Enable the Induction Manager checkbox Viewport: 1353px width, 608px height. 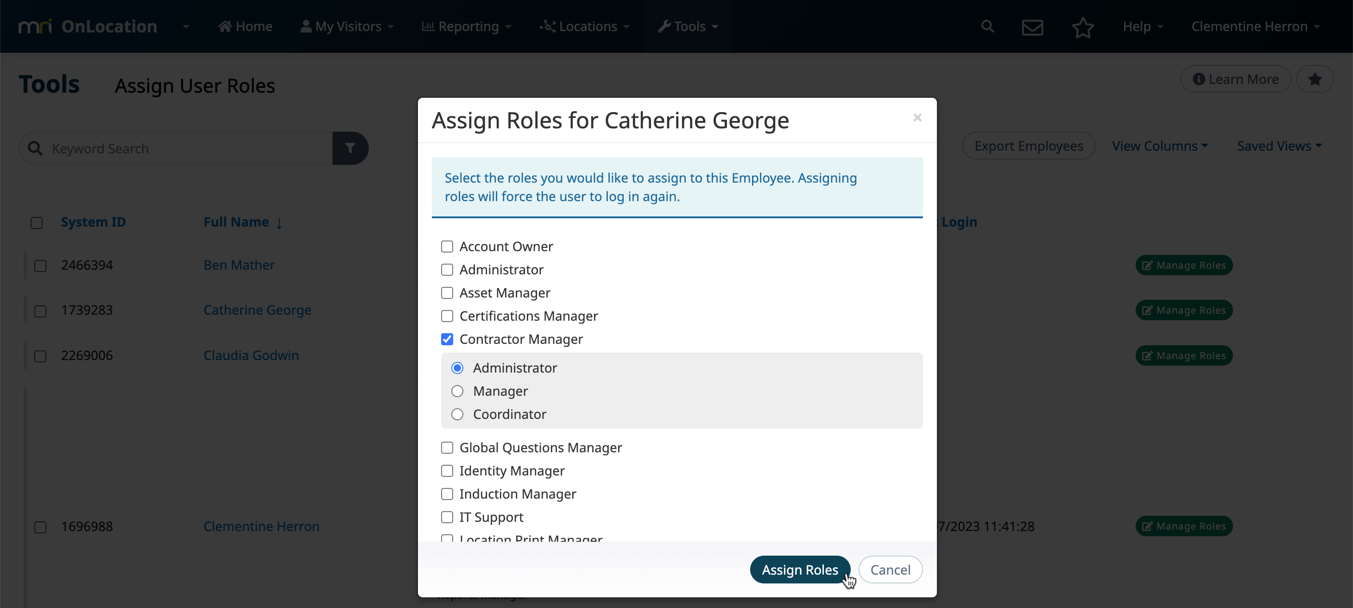(x=447, y=494)
